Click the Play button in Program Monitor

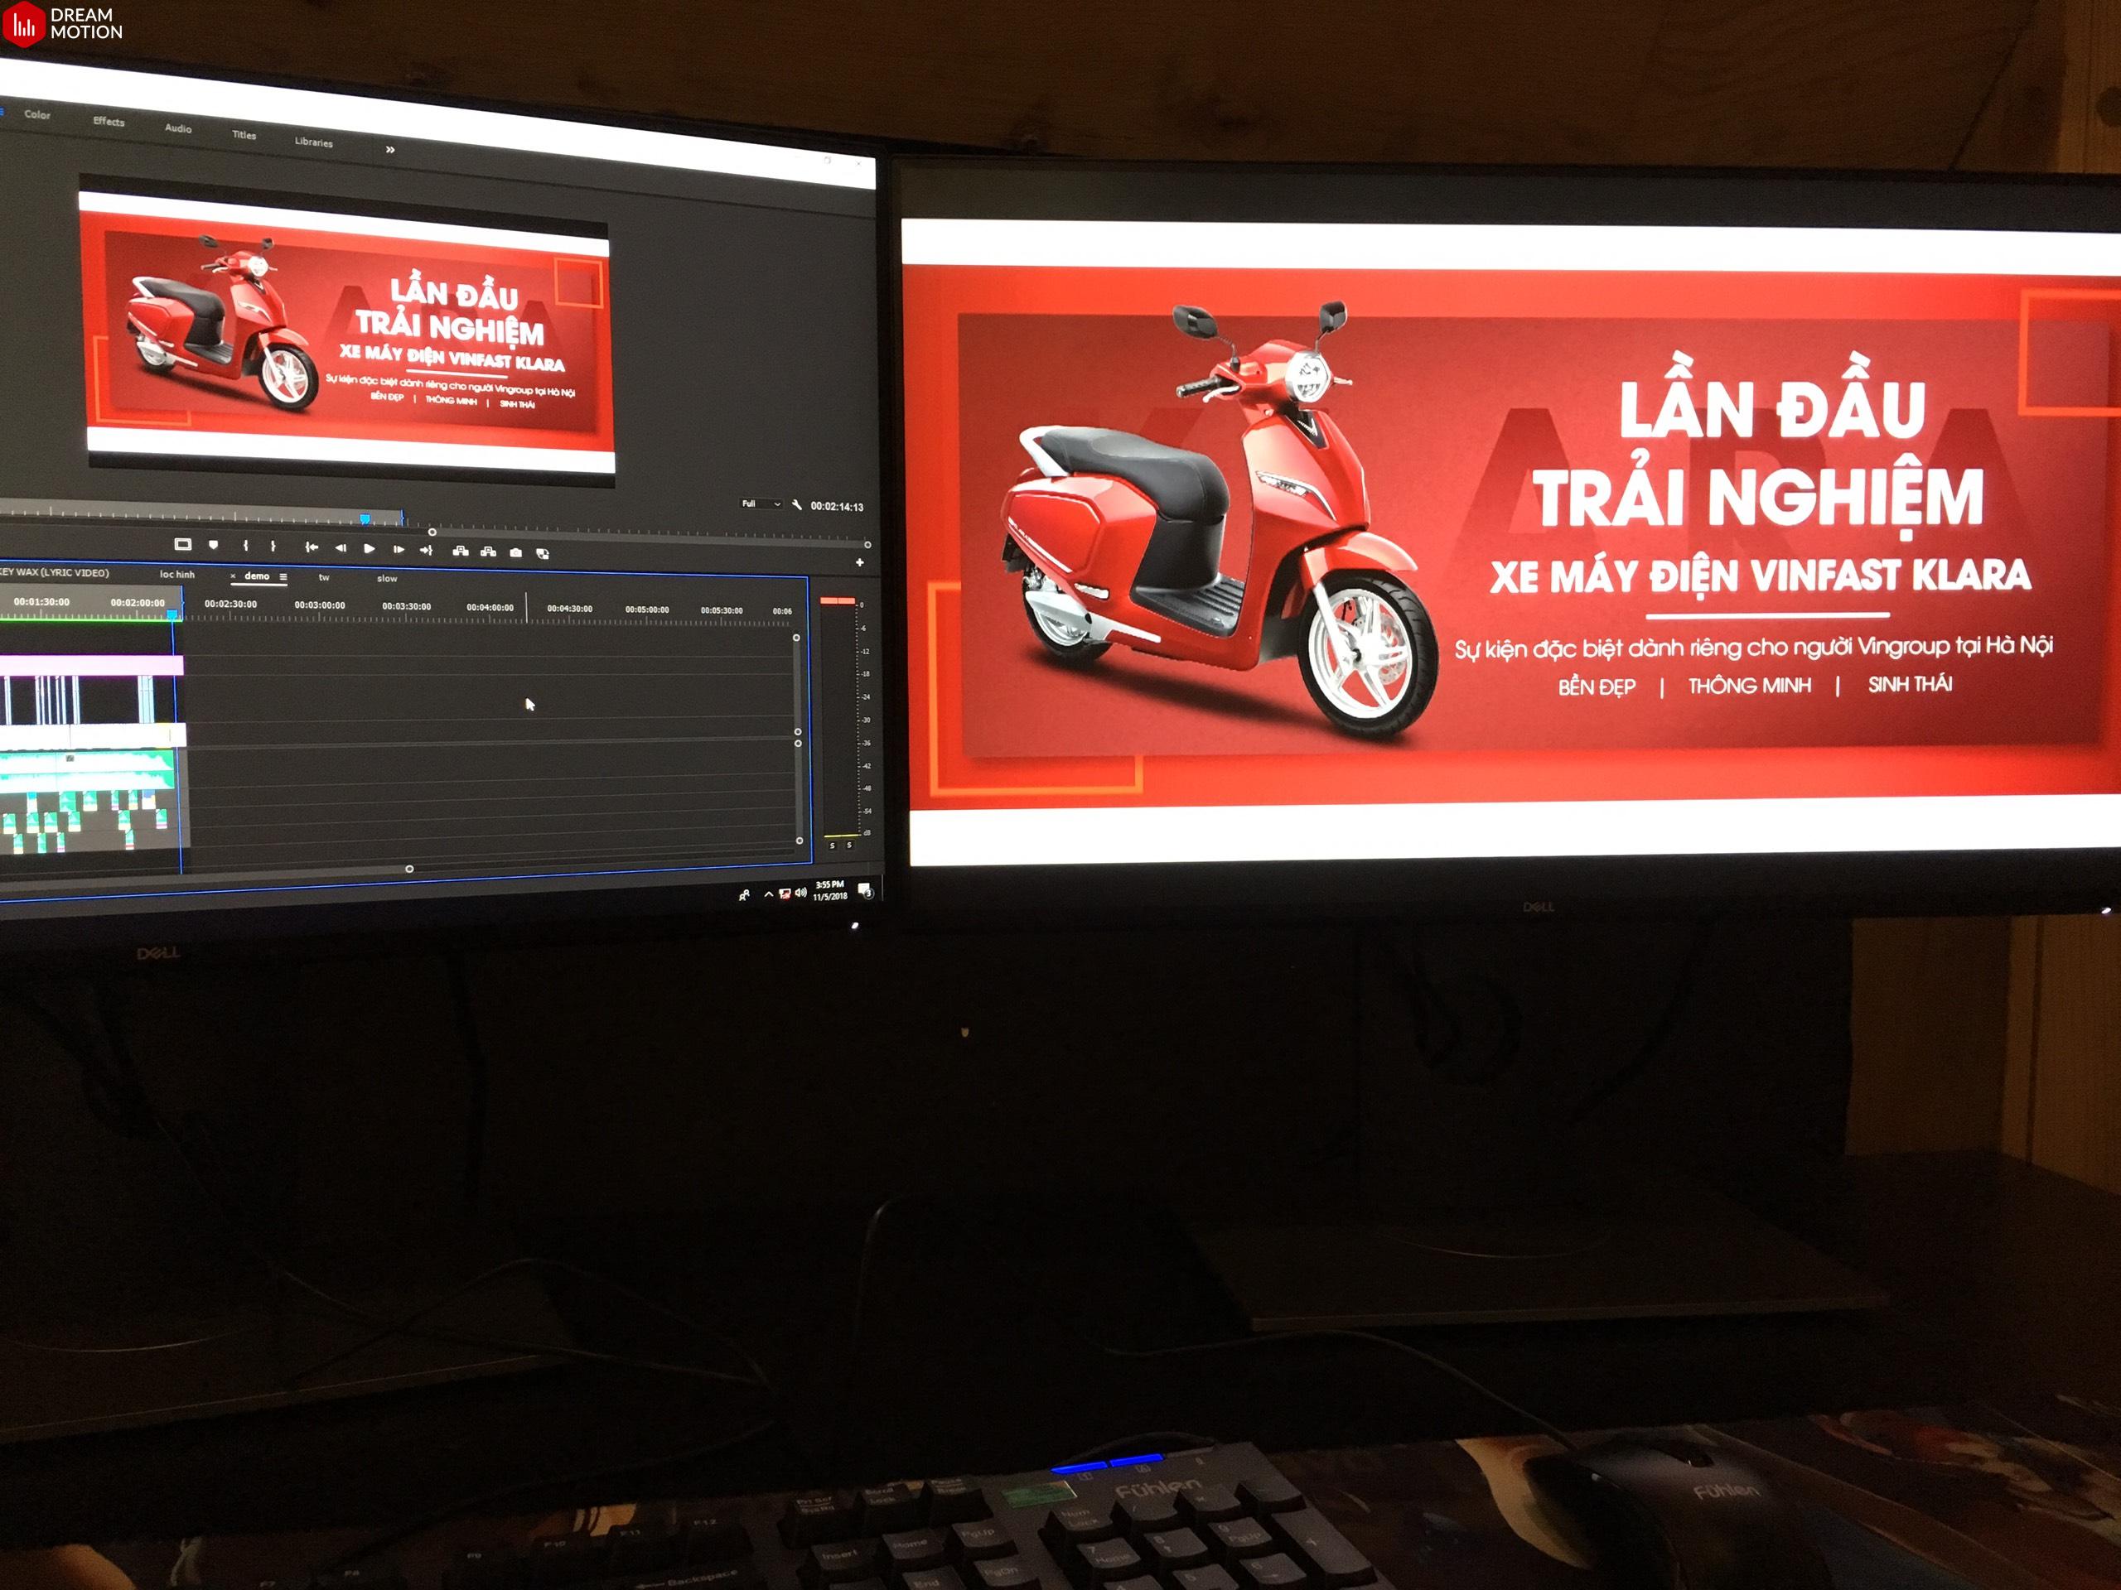tap(370, 548)
